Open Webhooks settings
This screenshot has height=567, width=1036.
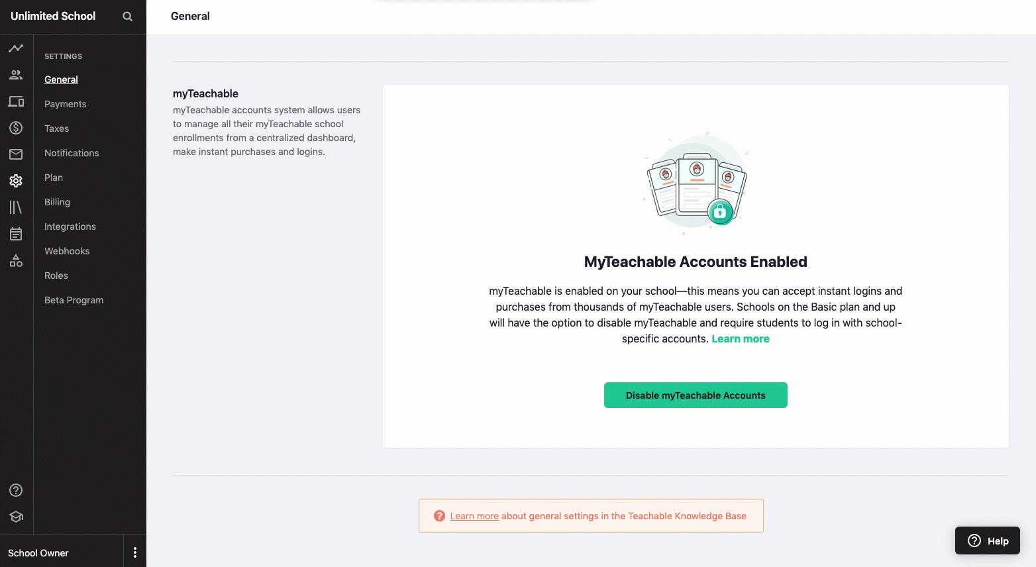click(x=67, y=251)
